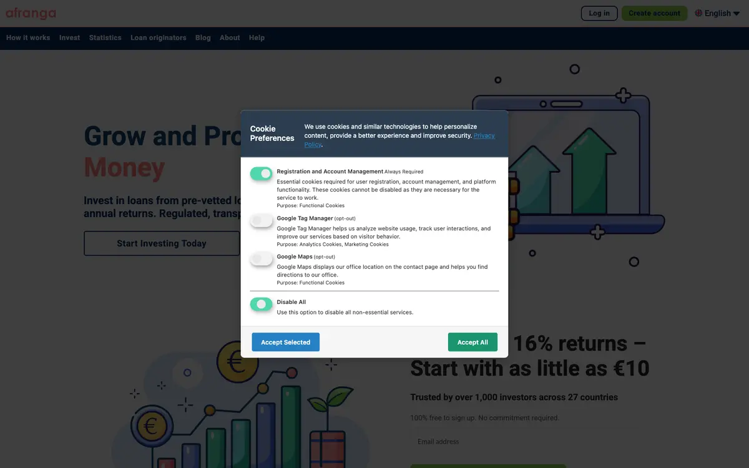Screen dimensions: 749x468
Task: Click the Accept All button
Action: click(x=472, y=342)
